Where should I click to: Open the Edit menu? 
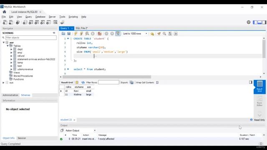(x=11, y=17)
